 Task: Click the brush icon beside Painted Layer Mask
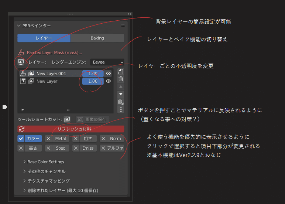(x=21, y=52)
